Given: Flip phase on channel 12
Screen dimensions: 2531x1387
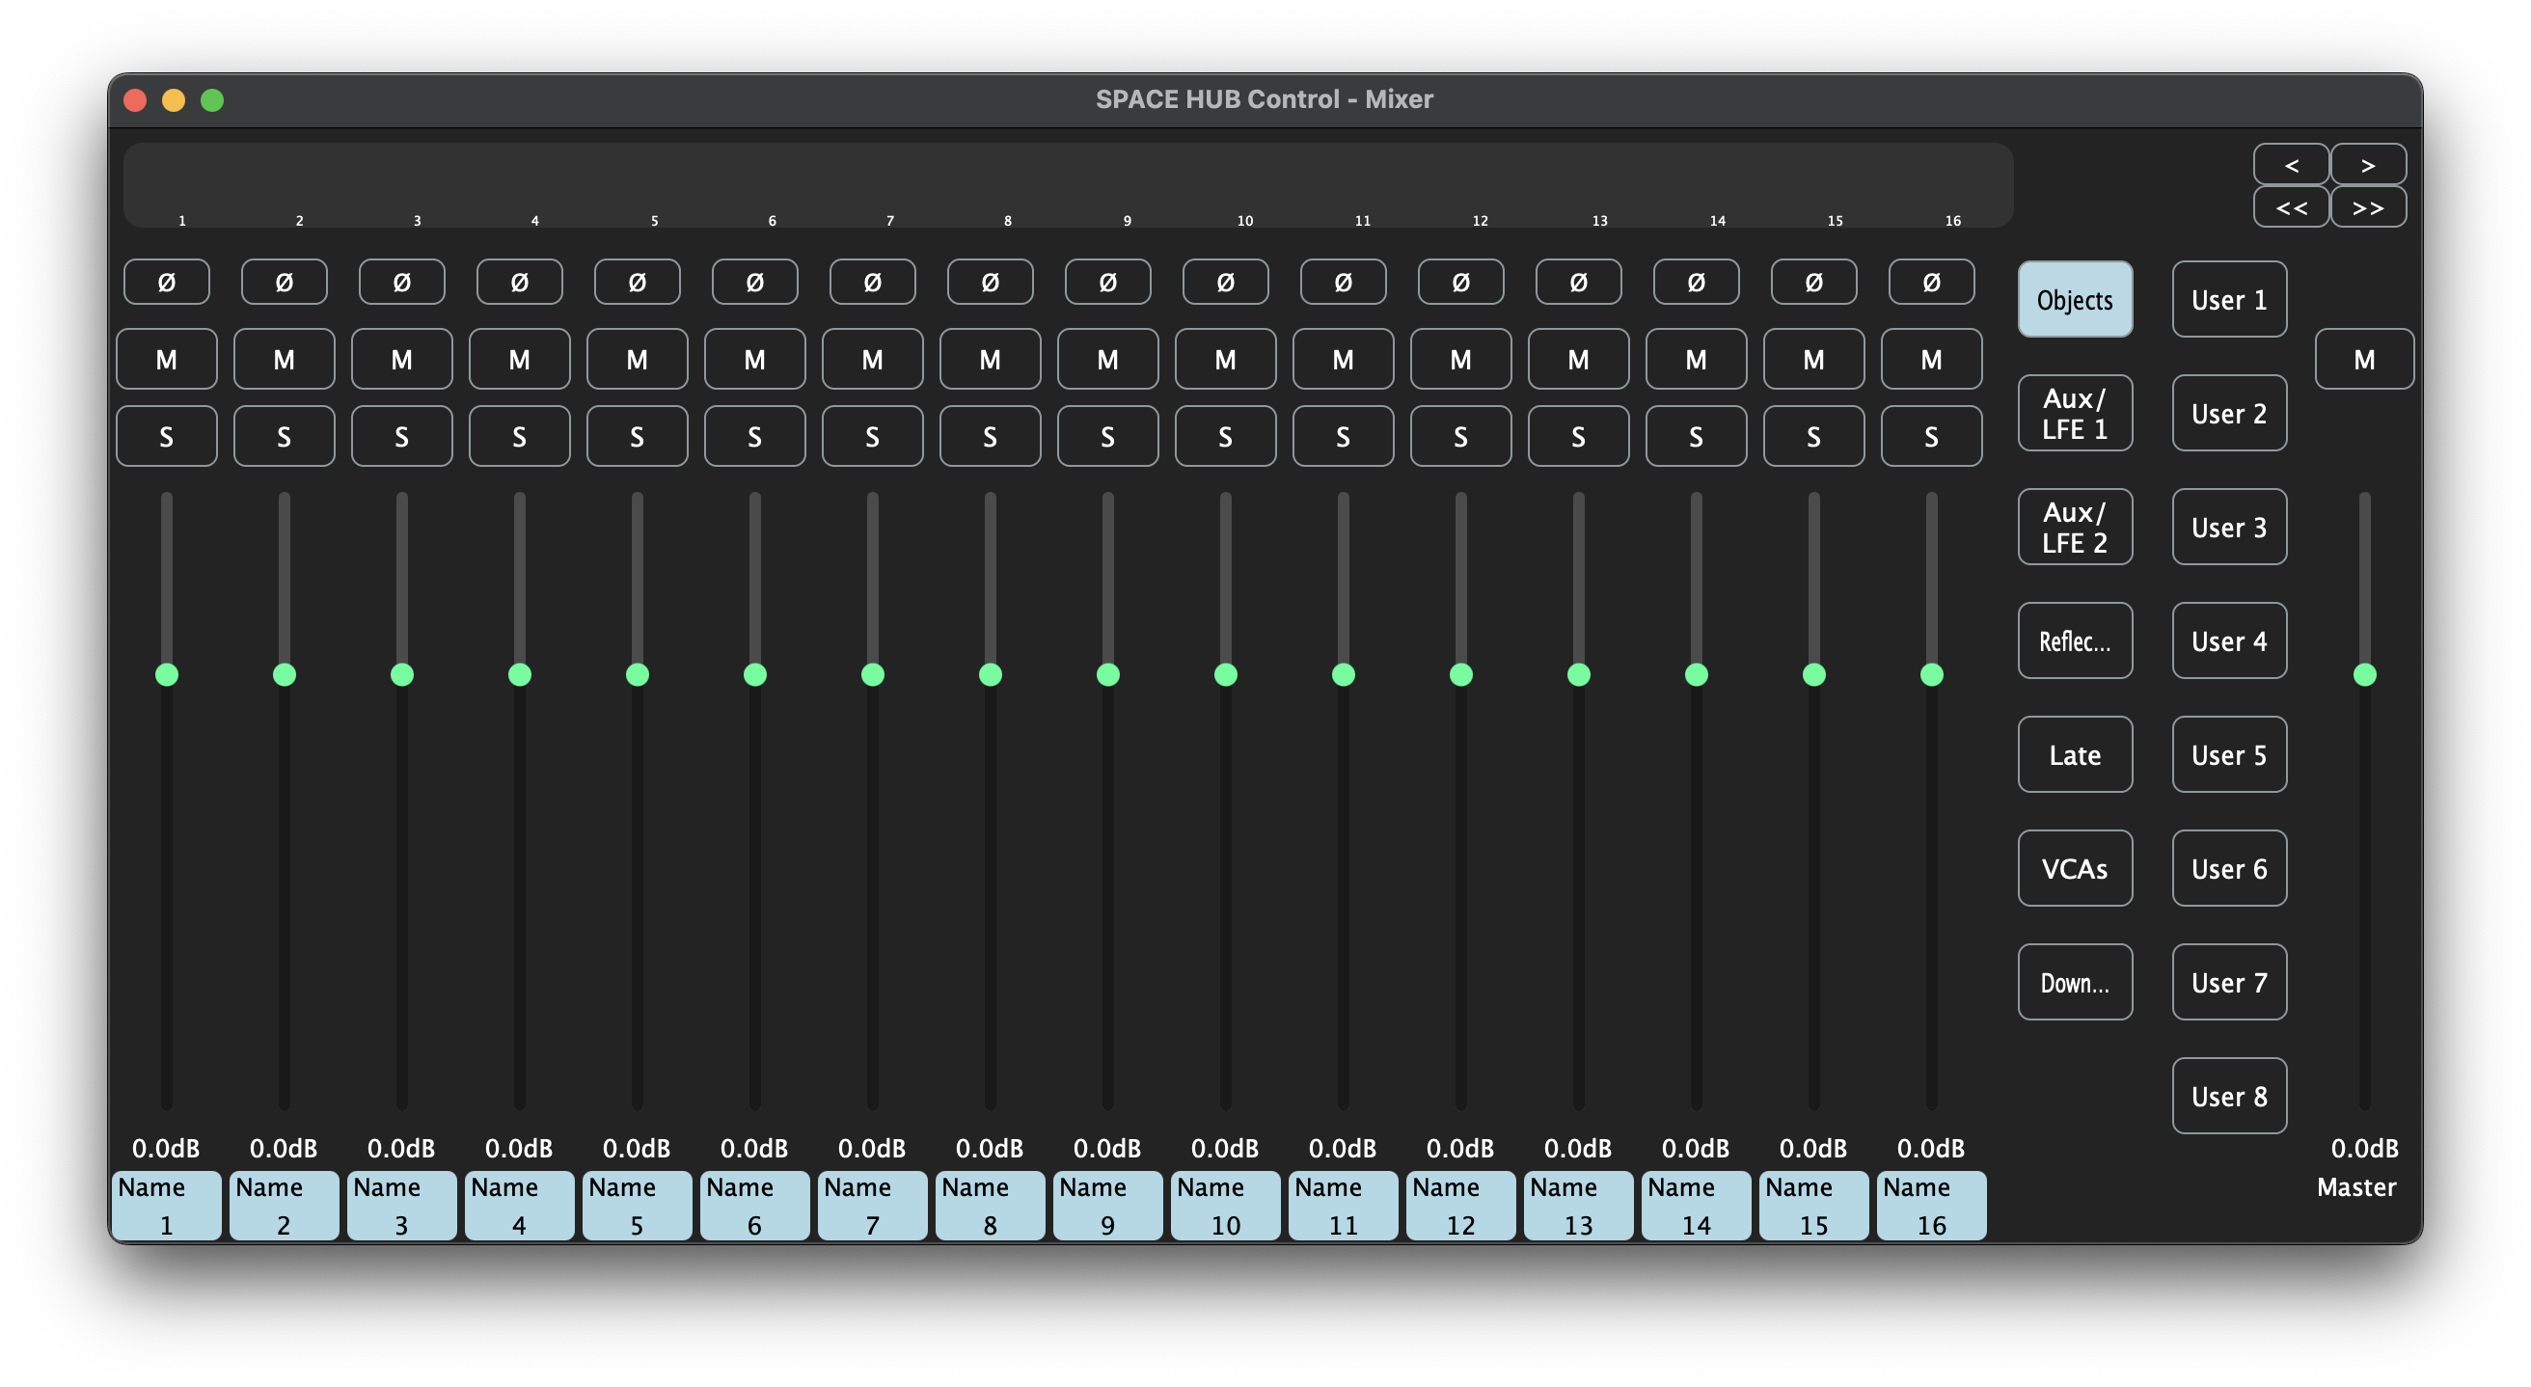Looking at the screenshot, I should 1460,282.
